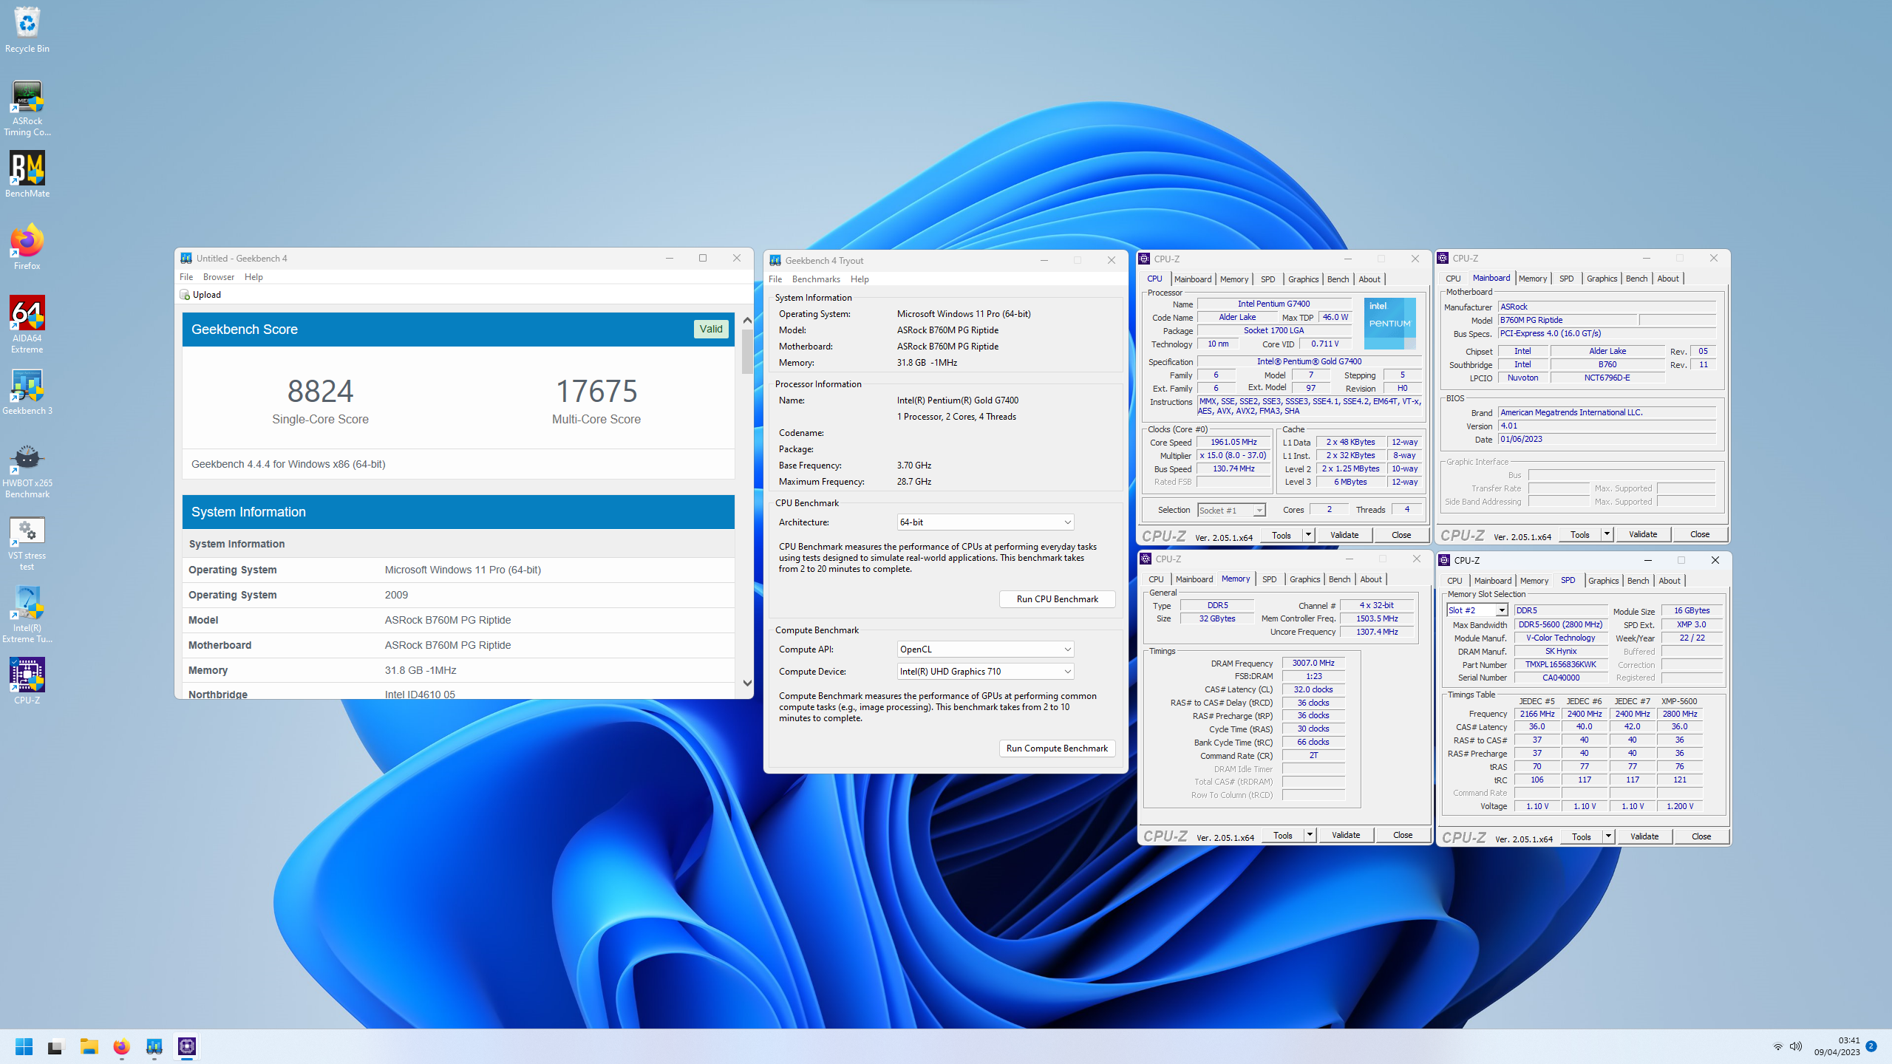Open File Explorer from the taskbar
This screenshot has height=1064, width=1892.
coord(89,1046)
